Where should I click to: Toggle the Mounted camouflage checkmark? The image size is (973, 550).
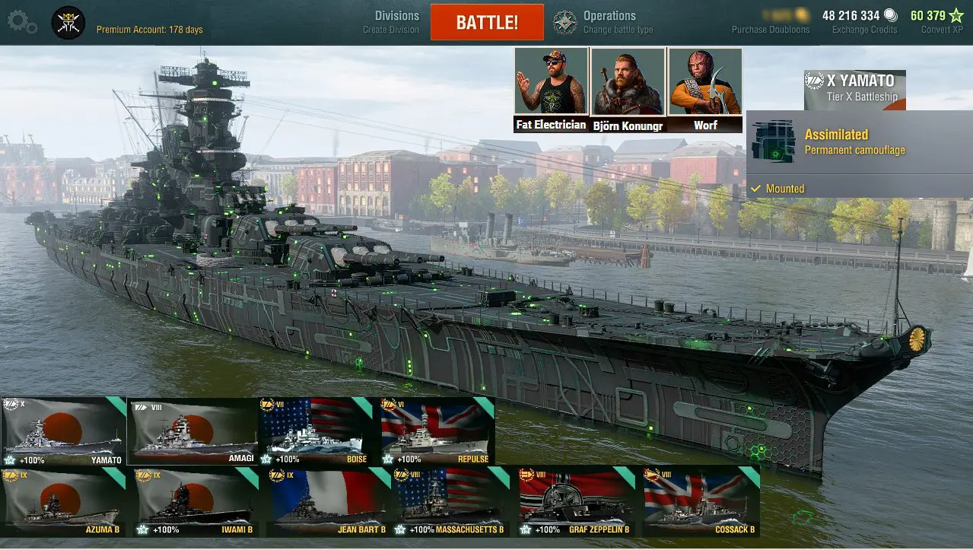(x=755, y=189)
